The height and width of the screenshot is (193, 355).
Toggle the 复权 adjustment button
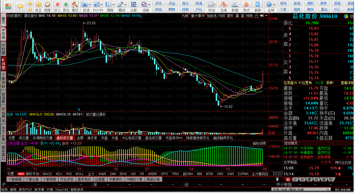point(230,16)
